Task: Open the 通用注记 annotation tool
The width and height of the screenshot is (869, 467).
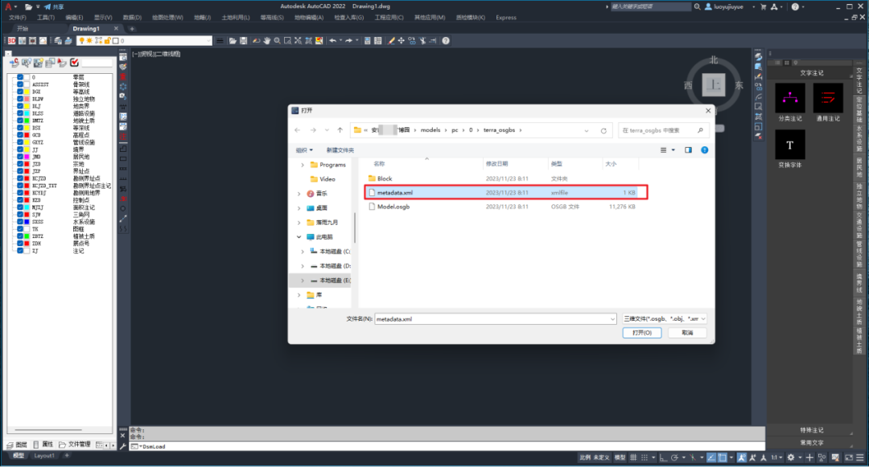Action: pos(828,102)
